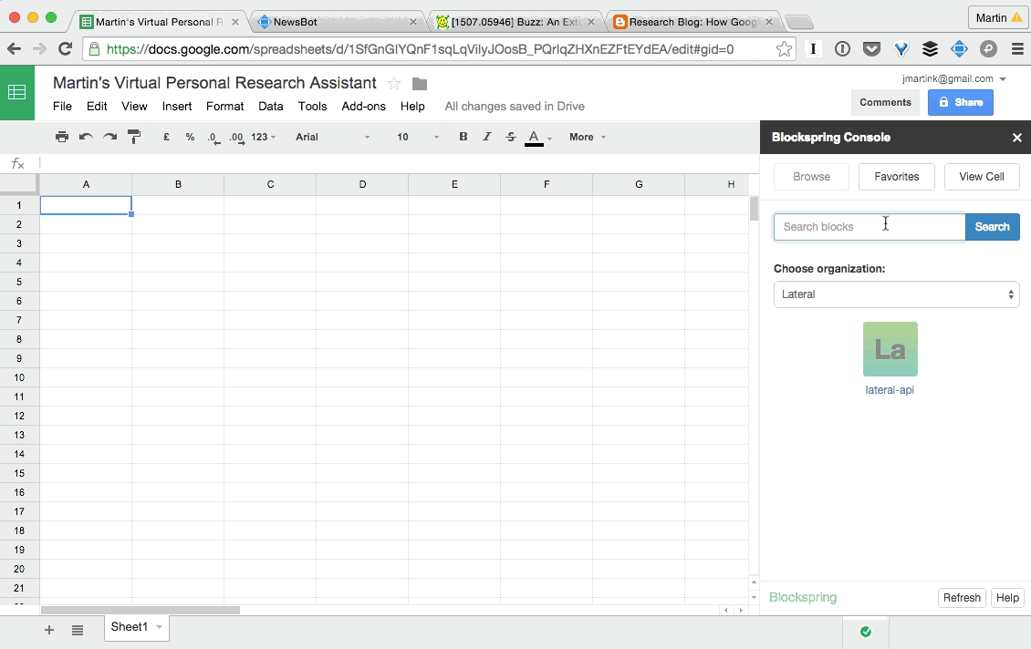Click the blue Search button
The height and width of the screenshot is (649, 1031).
coord(992,227)
